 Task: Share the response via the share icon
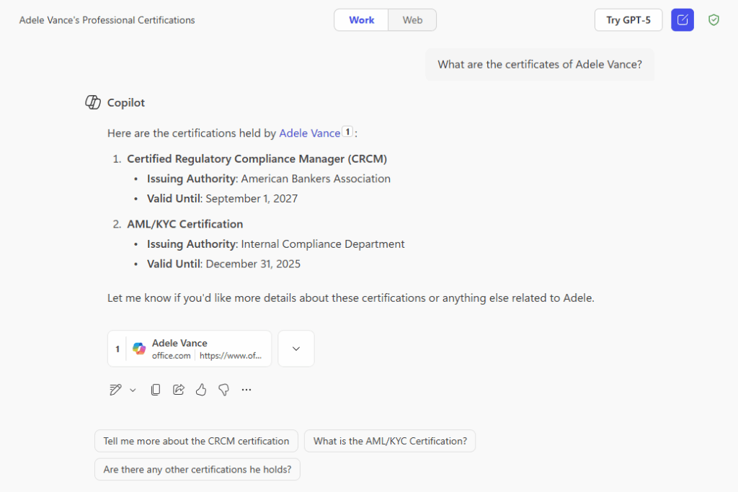[178, 389]
